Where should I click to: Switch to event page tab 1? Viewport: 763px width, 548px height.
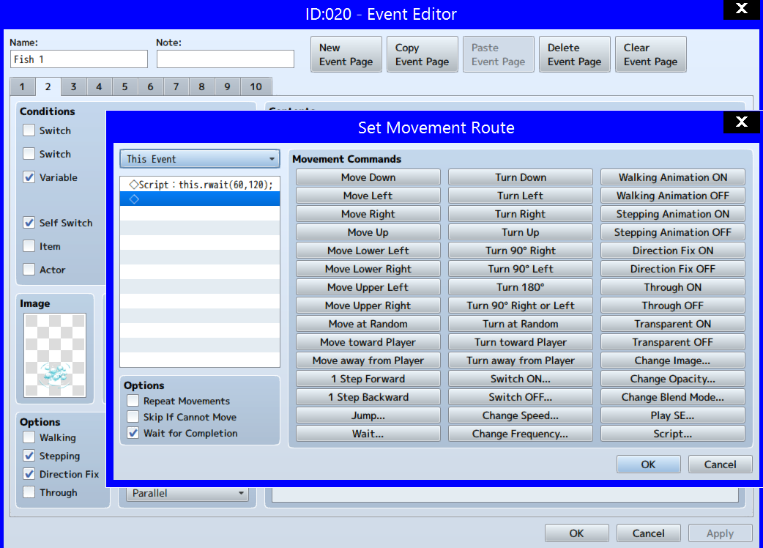(22, 86)
